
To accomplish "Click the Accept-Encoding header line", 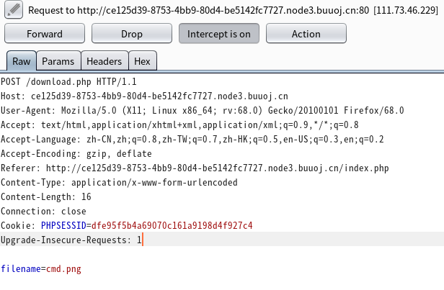I will [x=76, y=153].
